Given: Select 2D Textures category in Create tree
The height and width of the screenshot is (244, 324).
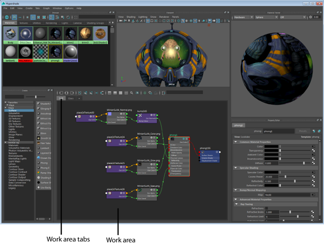Looking at the screenshot, I should tap(14, 119).
